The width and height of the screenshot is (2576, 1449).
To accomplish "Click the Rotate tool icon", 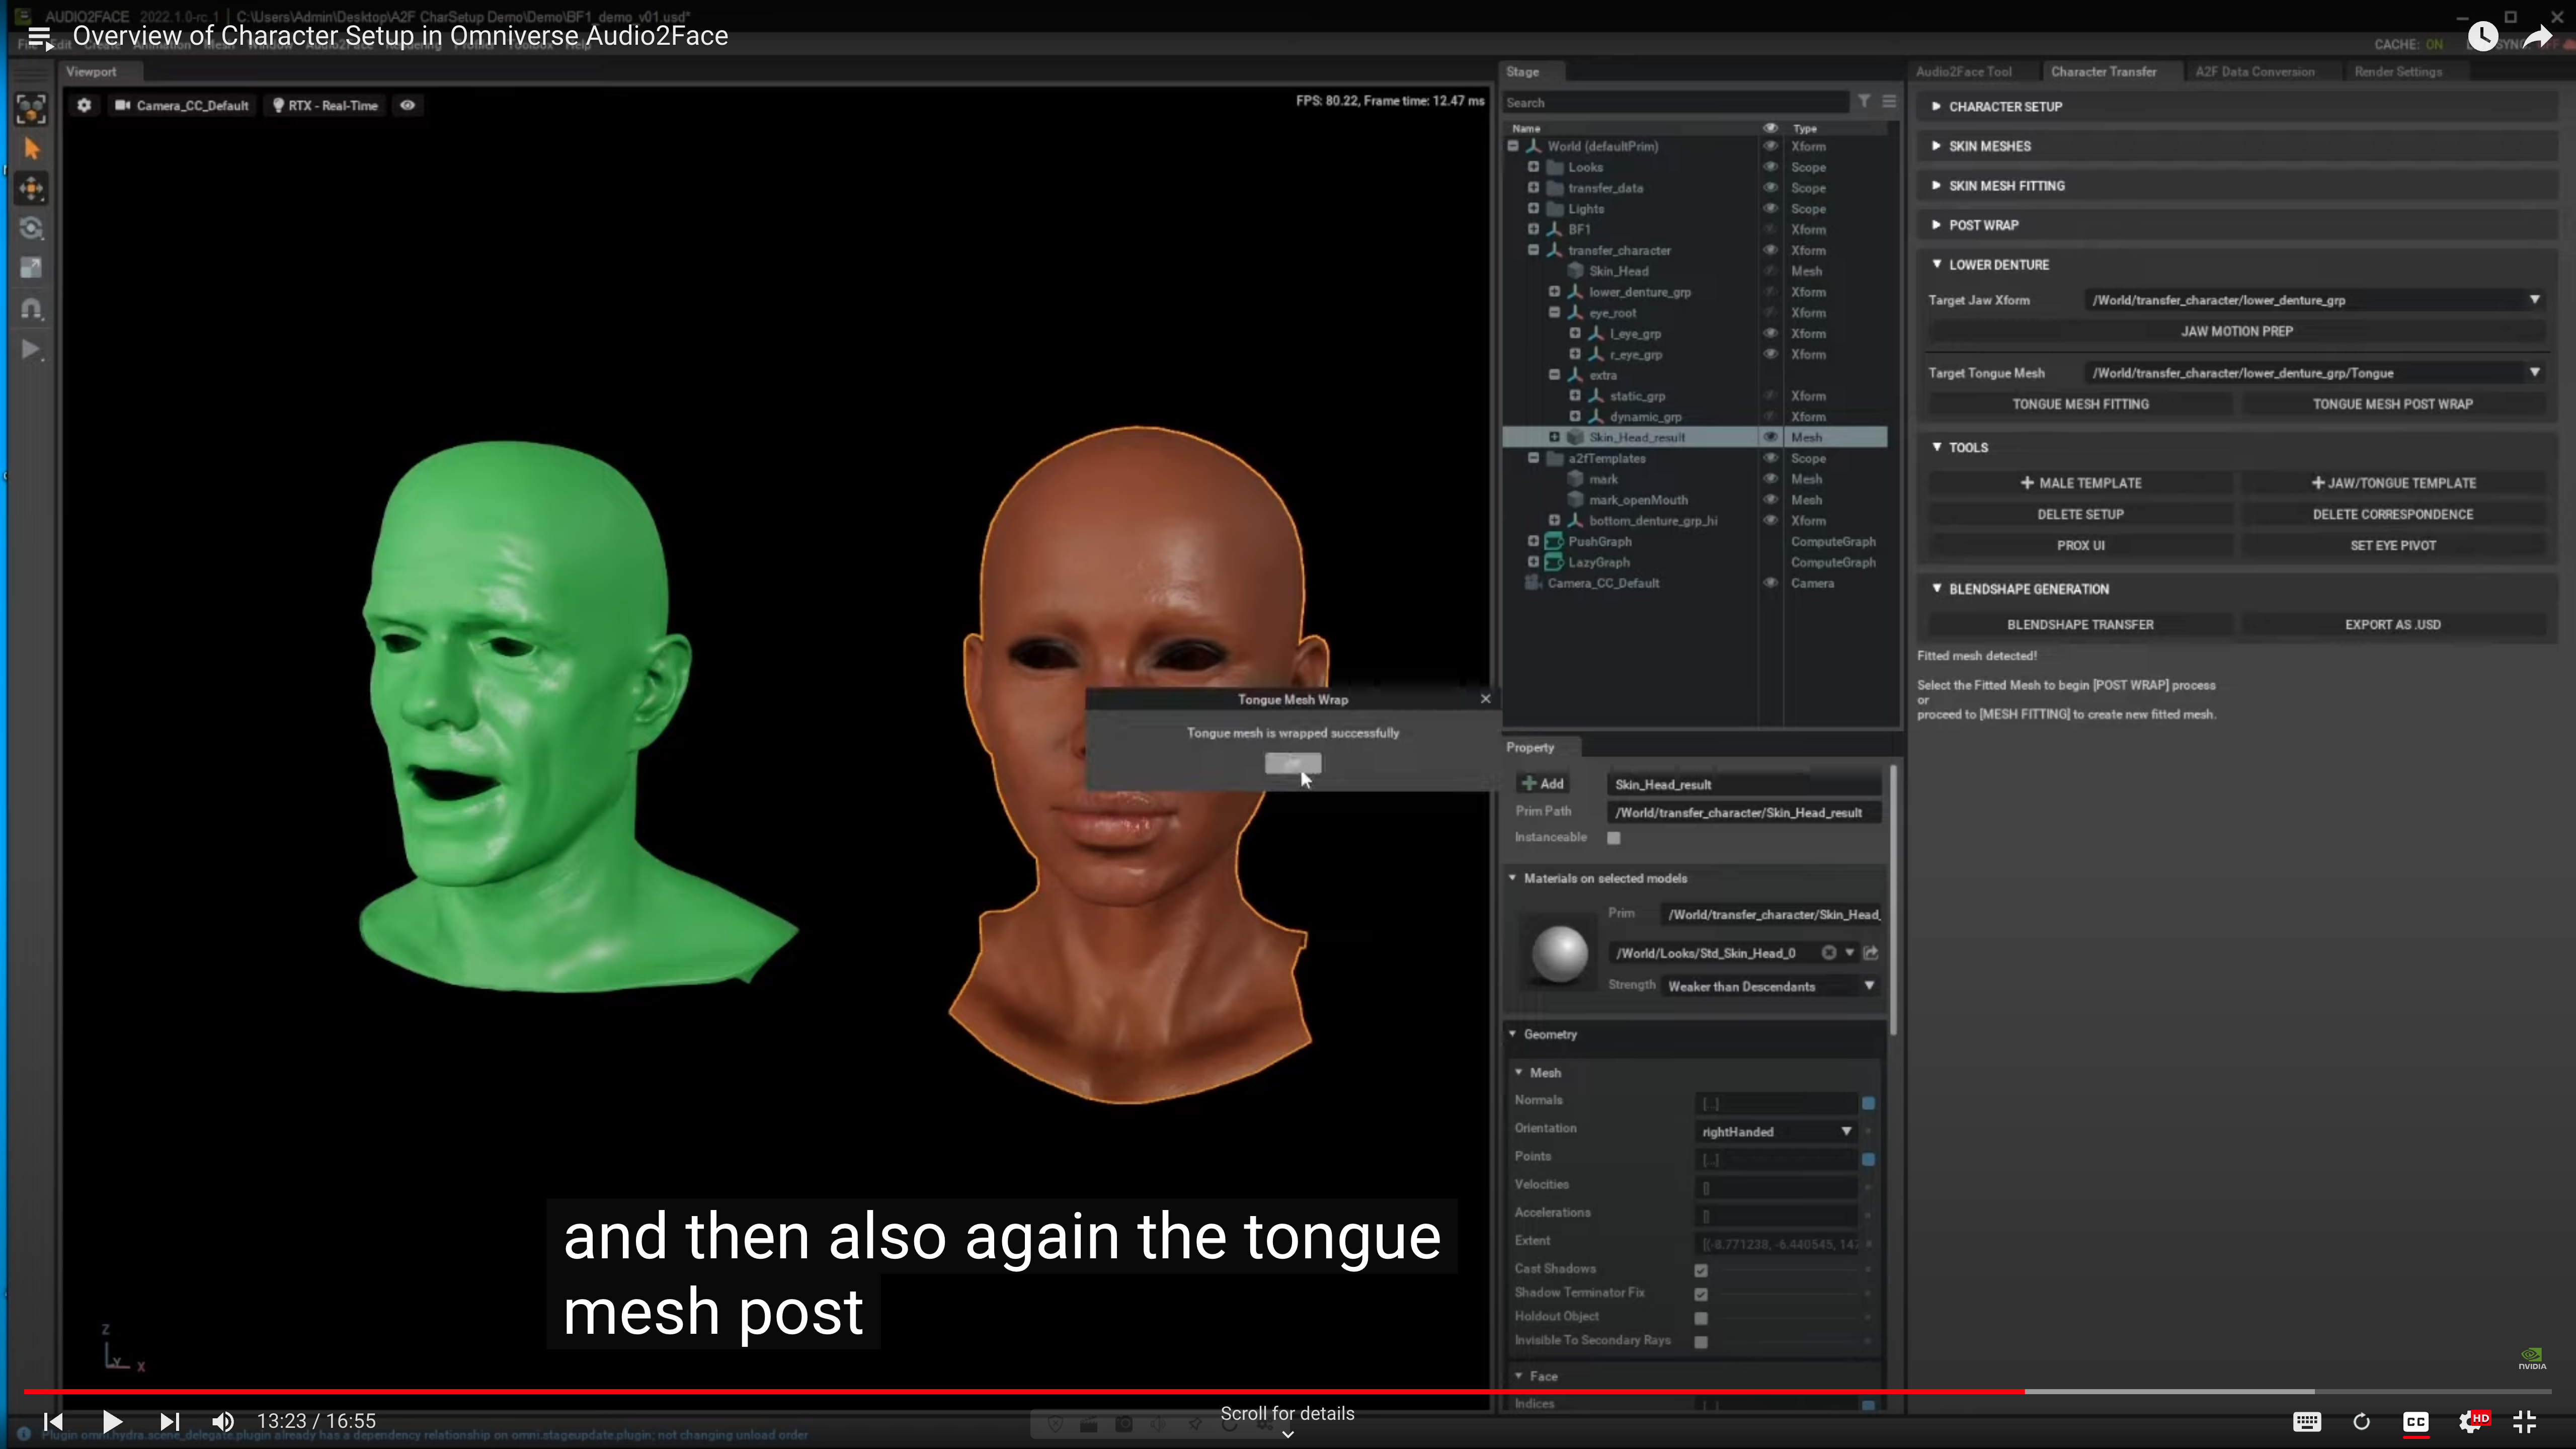I will [31, 228].
